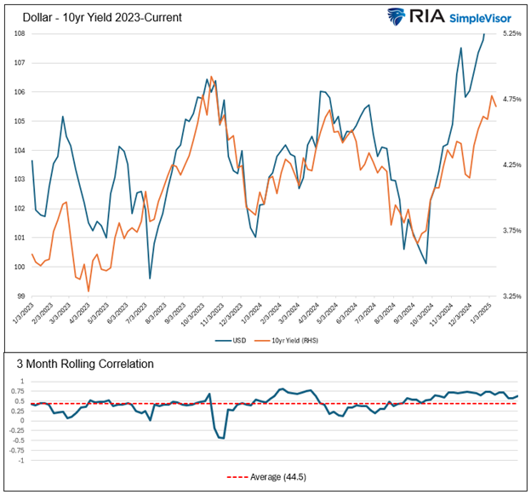This screenshot has width=531, height=495.
Task: Click the 3.75% right axis label
Action: click(x=512, y=231)
